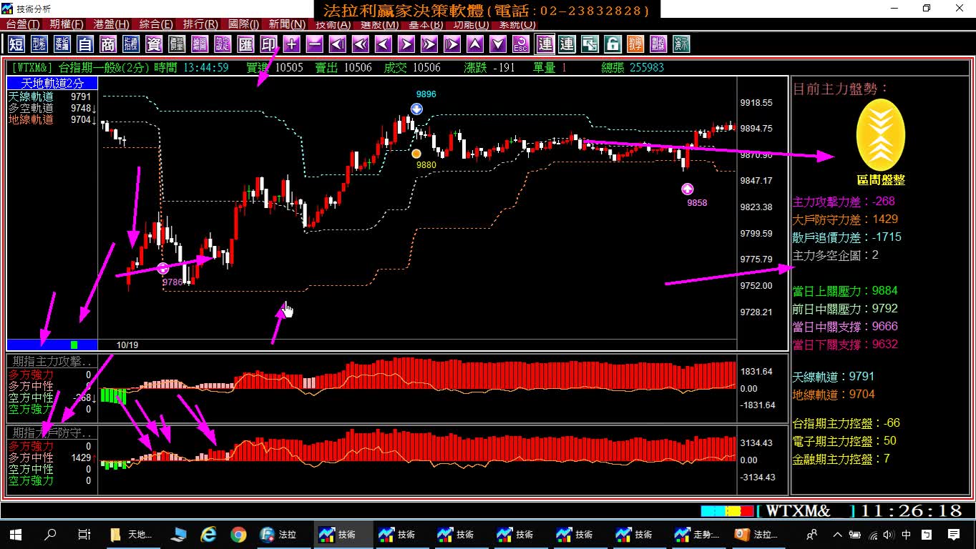
Task: Open Chrome from the Windows taskbar
Action: coord(239,534)
